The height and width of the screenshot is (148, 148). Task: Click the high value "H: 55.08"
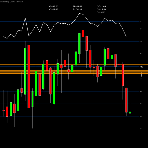click(x=78, y=7)
